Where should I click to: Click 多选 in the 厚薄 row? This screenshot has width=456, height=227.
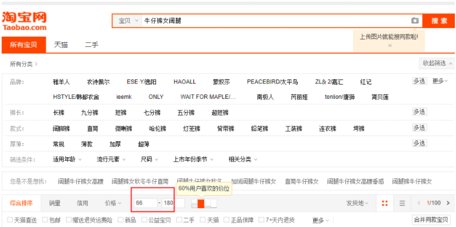[419, 143]
